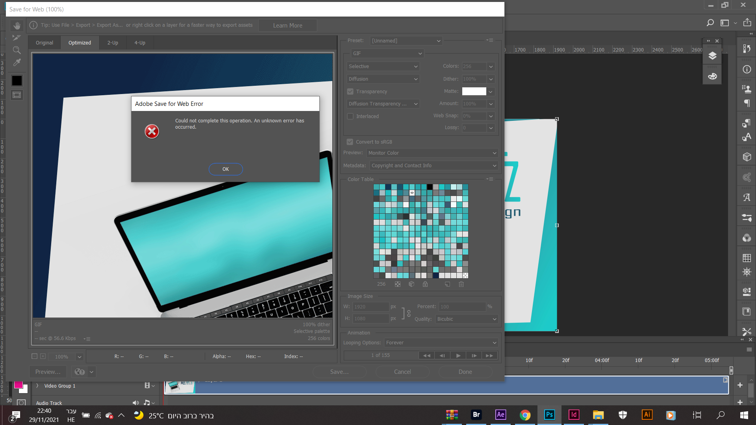Toggle the Transparency checkbox
The height and width of the screenshot is (425, 756).
[x=350, y=91]
